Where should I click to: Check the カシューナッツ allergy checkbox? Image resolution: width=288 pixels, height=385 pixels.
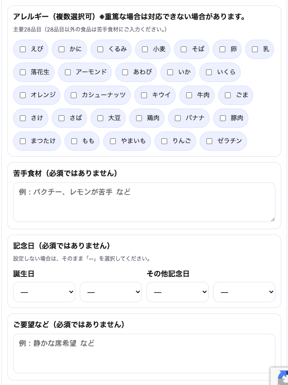click(x=74, y=95)
